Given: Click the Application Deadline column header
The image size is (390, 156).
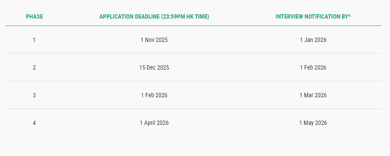Looking at the screenshot, I should (x=154, y=16).
